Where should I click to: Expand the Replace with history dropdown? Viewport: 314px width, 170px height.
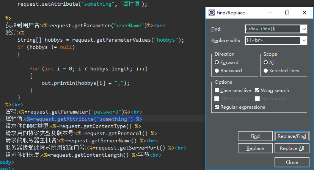tap(304, 41)
